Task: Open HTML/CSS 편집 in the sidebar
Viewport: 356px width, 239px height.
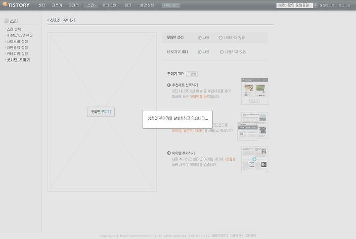Action: (x=19, y=35)
